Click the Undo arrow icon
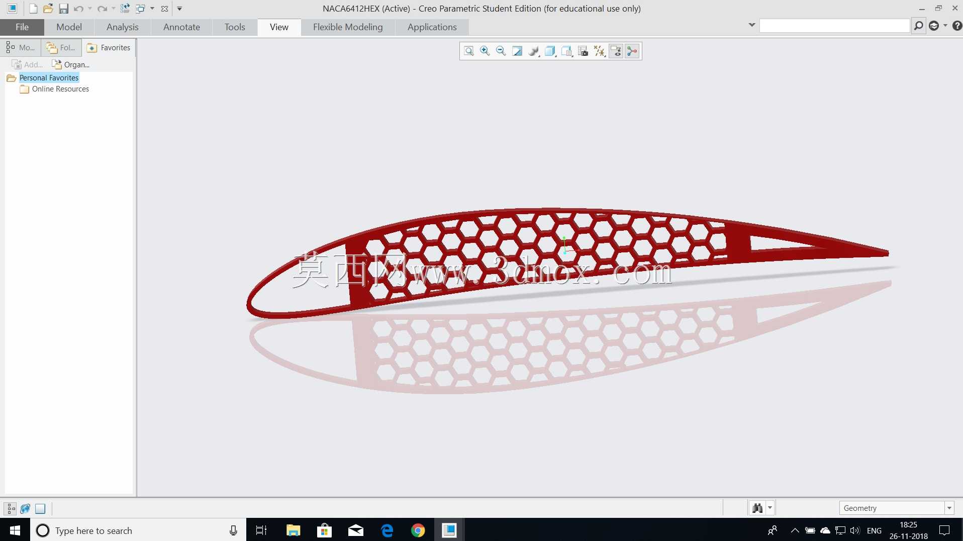 78,9
